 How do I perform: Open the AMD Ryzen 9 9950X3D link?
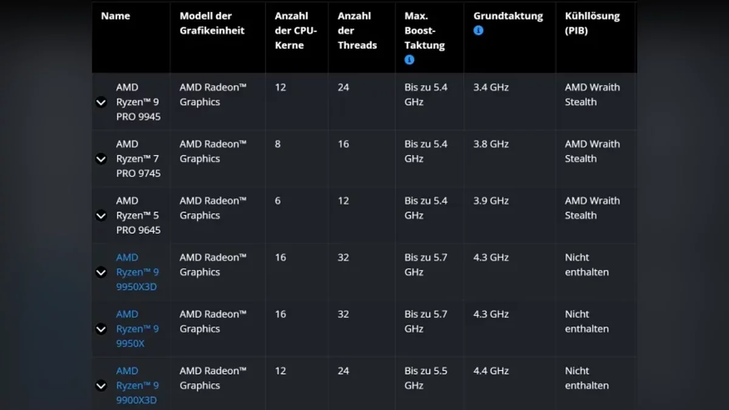pos(137,272)
